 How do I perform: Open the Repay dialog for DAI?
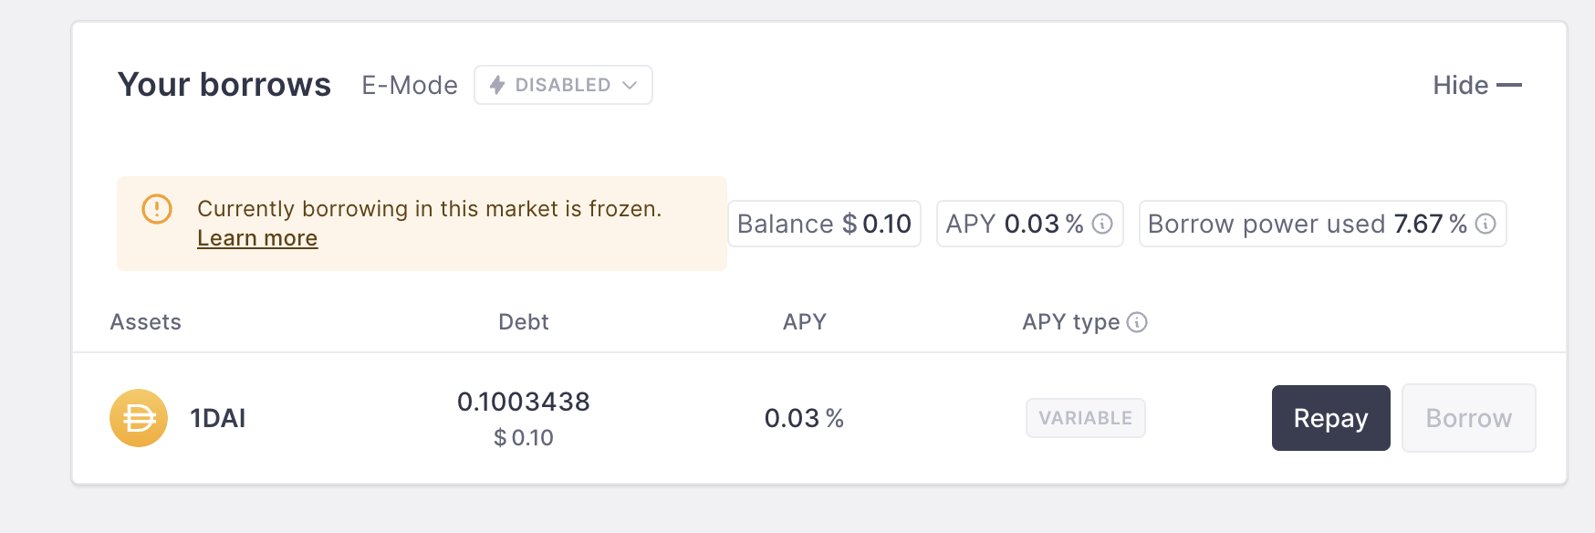coord(1330,418)
